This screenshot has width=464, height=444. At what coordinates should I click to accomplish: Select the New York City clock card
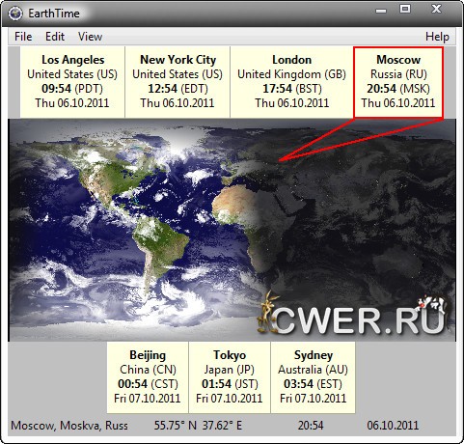point(177,82)
